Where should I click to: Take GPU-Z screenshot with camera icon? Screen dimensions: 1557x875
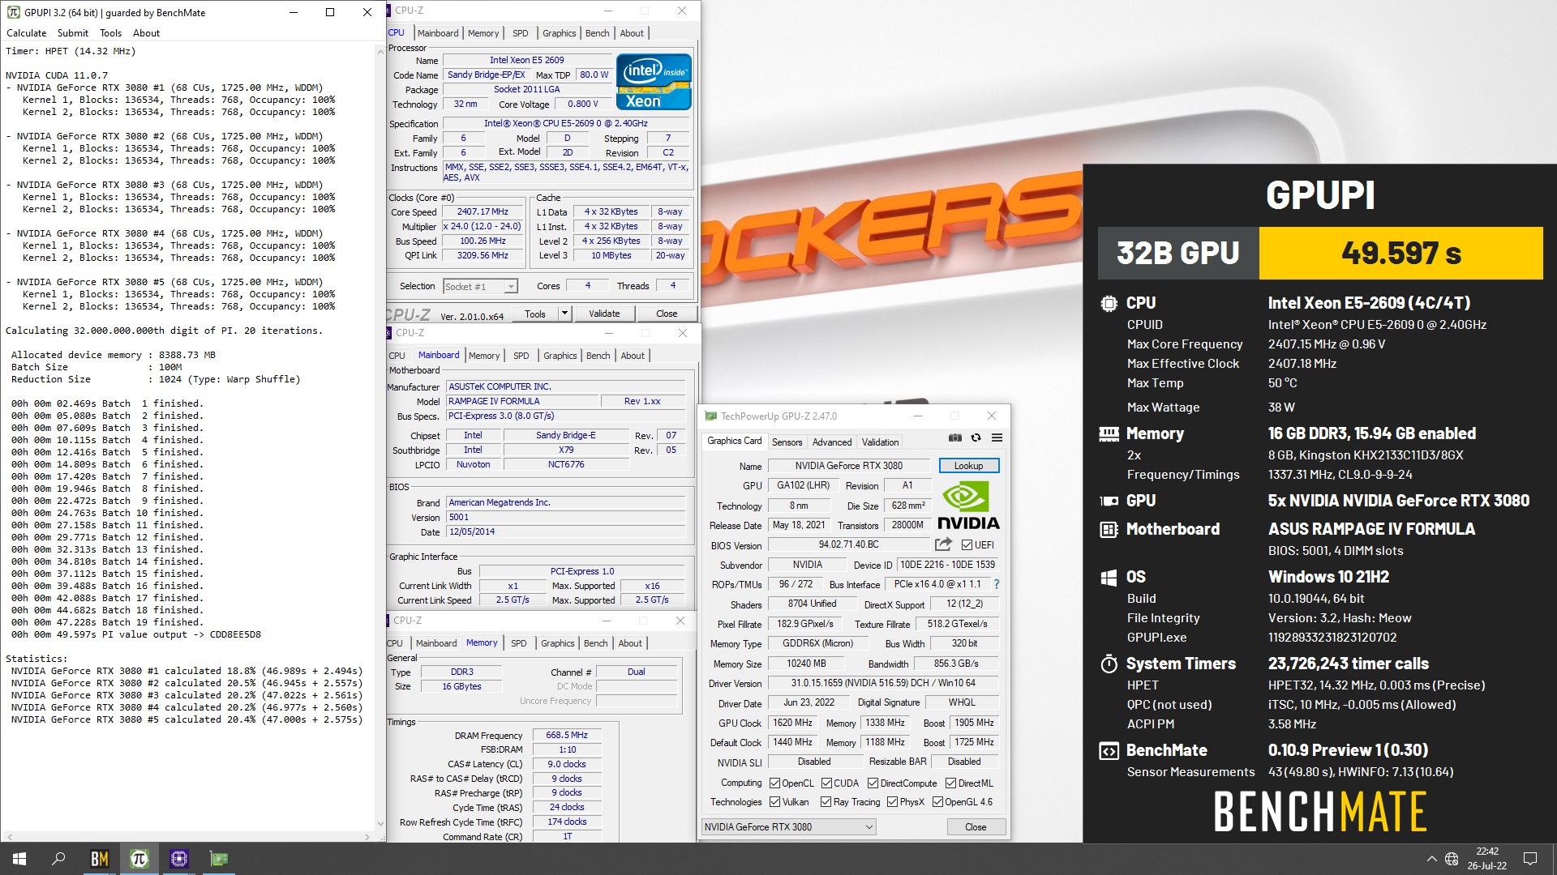[x=955, y=437]
